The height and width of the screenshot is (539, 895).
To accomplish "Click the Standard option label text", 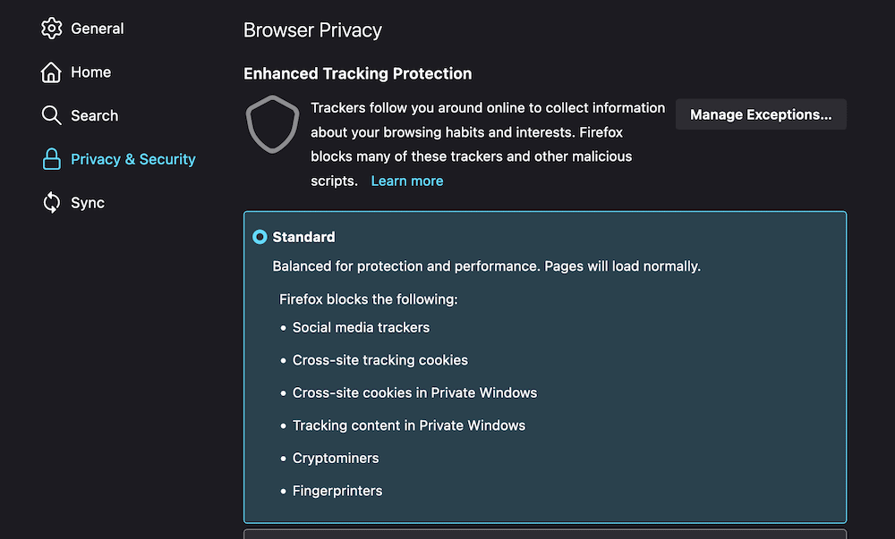I will (303, 237).
